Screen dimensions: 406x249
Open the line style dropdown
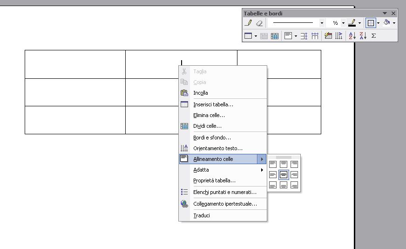click(x=322, y=23)
